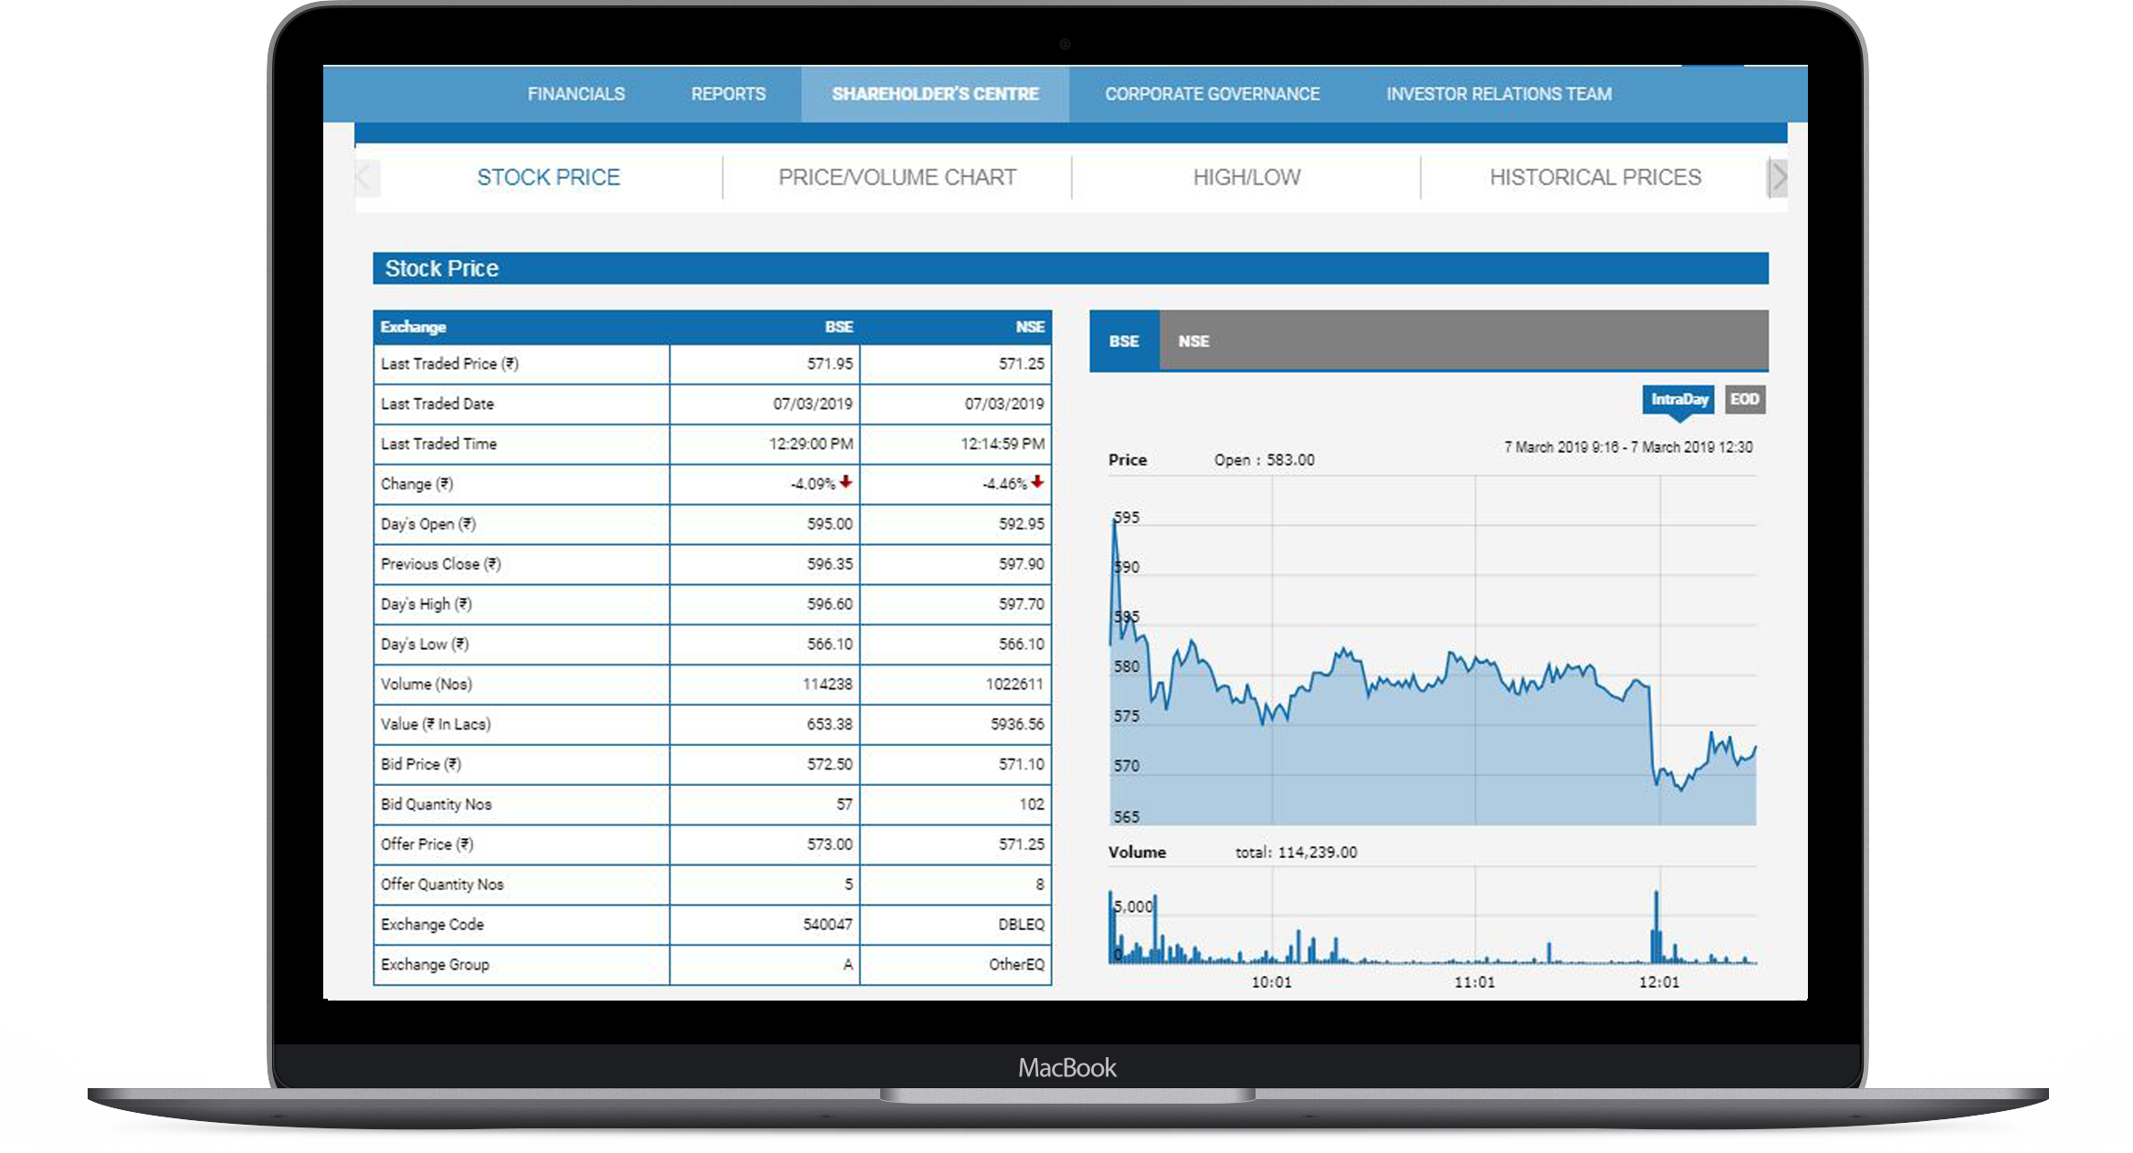Screen dimensions: 2133x1153
Task: Open the High/Low tab
Action: (1246, 177)
